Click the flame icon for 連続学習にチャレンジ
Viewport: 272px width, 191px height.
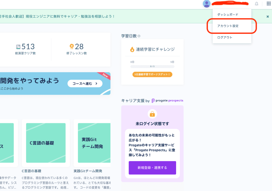132,49
